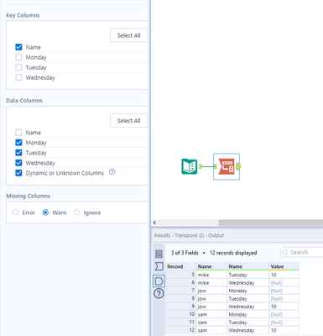Viewport: 323px width, 336px height.
Task: Select Wednesday cell in record 9
Action: pos(247,307)
